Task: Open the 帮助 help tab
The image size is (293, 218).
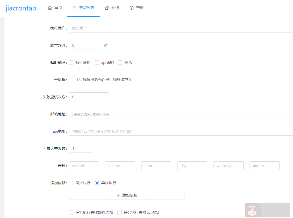Action: coord(137,8)
